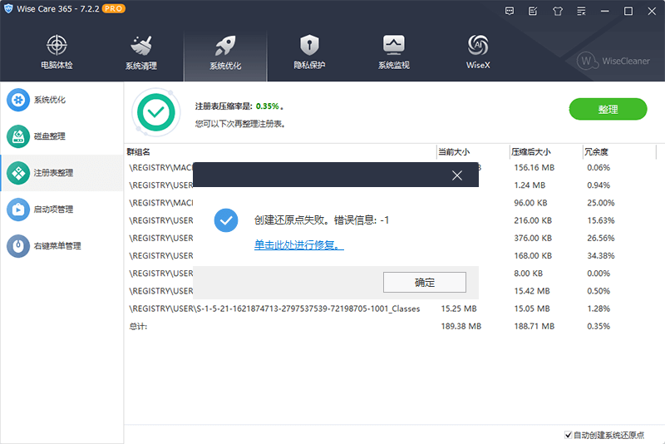Select 注册表整理 in the left sidebar

(62, 173)
